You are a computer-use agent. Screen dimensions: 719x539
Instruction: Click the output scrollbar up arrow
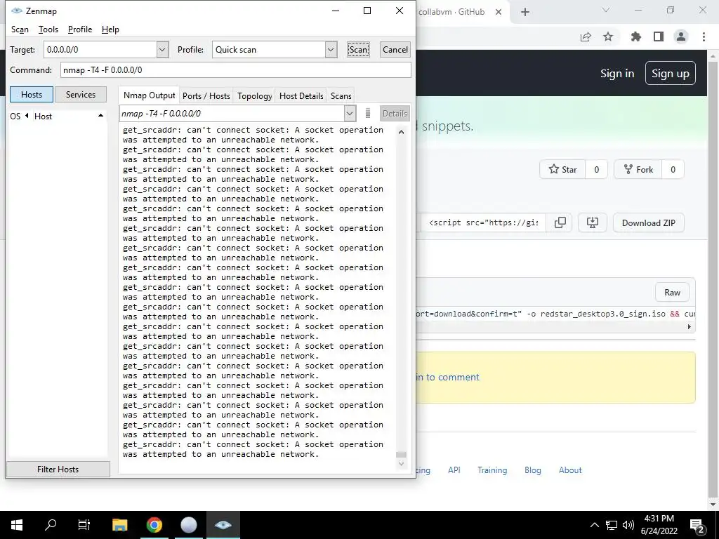(x=401, y=132)
